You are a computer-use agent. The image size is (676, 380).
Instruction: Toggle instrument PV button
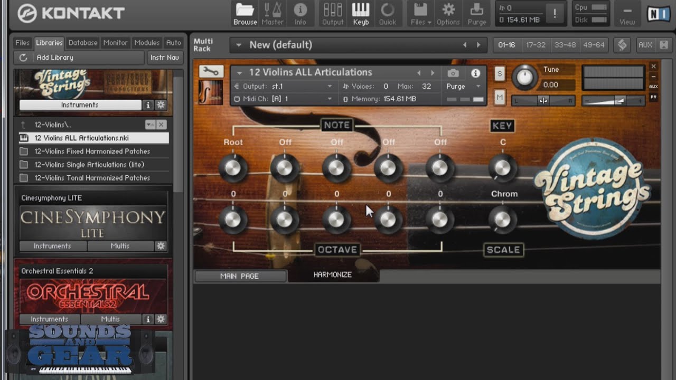653,97
